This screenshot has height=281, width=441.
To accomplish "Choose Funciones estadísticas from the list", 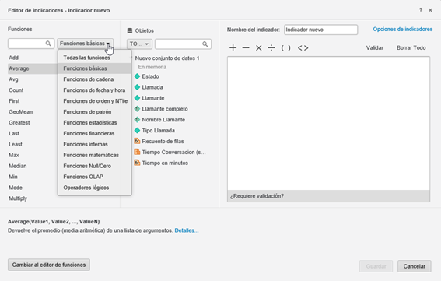I will pyautogui.click(x=90, y=122).
